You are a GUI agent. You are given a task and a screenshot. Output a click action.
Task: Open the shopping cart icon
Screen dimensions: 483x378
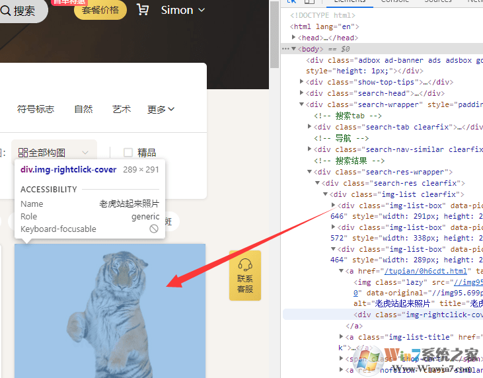pos(142,10)
